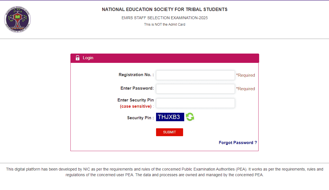Click "*Required" beside the password field
Screen dimensions: 329x190
[245, 89]
